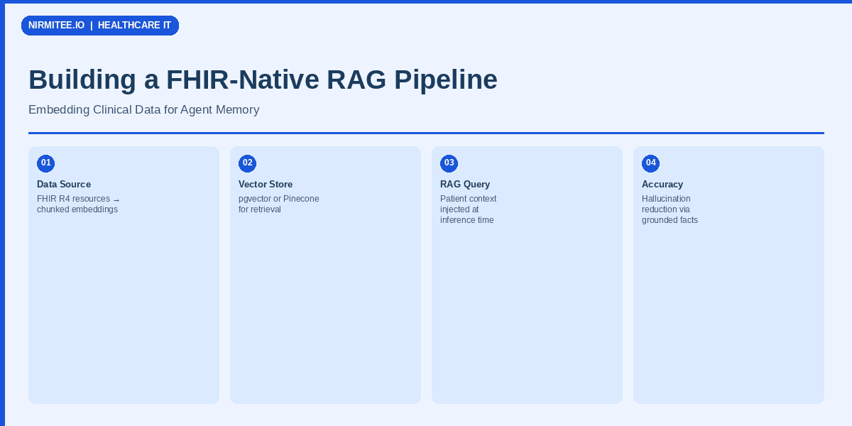Select the Data Source heading

click(x=64, y=185)
